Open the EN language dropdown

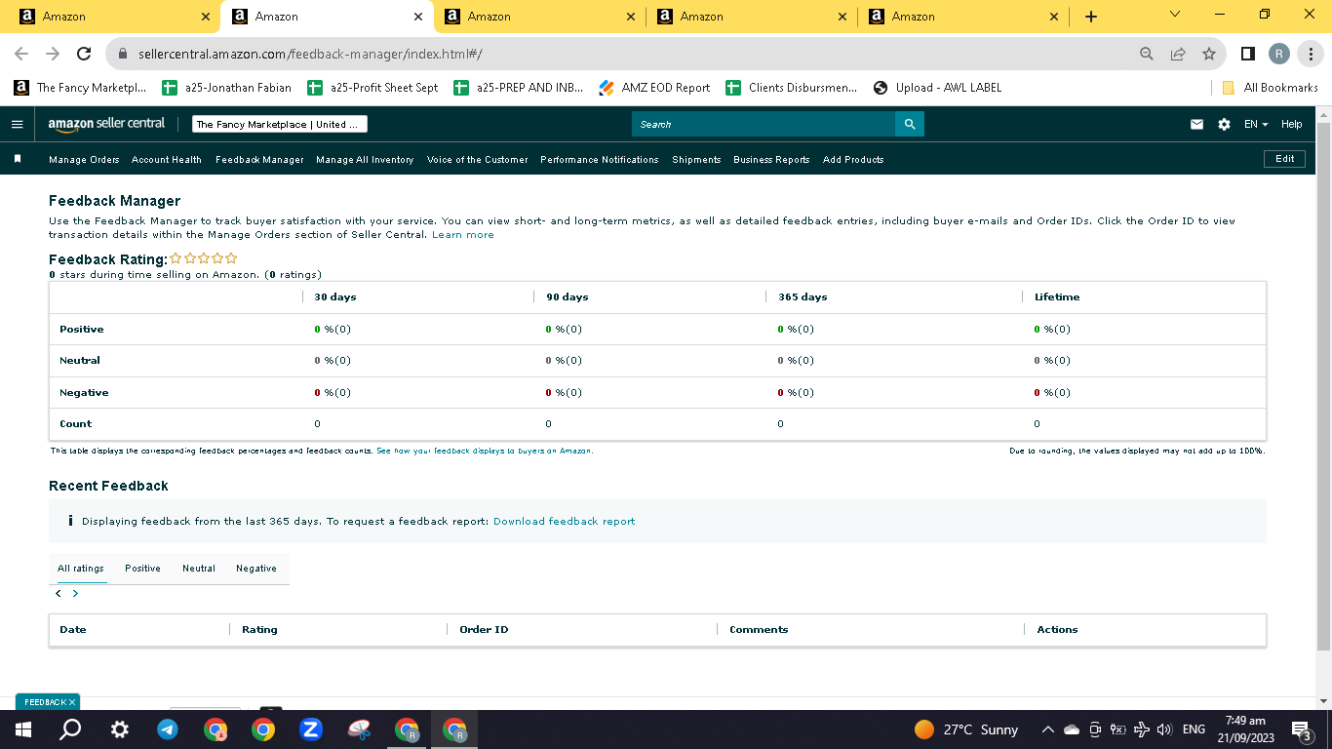point(1256,125)
